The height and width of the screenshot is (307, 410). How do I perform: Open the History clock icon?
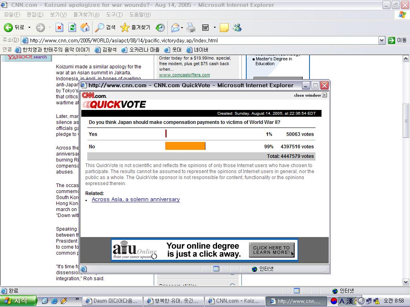click(160, 28)
